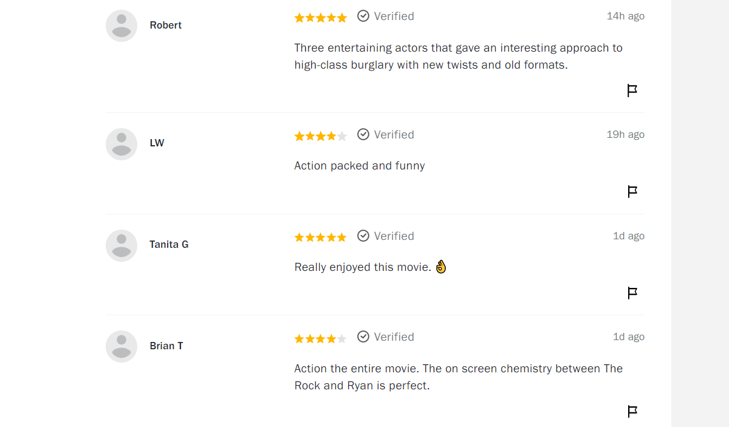Viewport: 729px width, 427px height.
Task: Click the Verified checkmark on LW's review
Action: point(363,134)
